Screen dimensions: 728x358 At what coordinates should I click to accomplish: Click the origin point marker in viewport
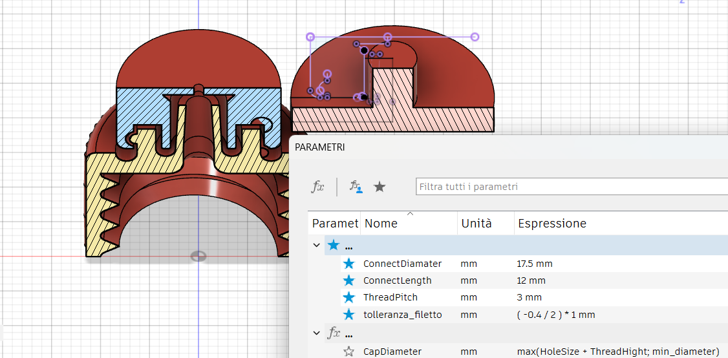[x=198, y=256]
